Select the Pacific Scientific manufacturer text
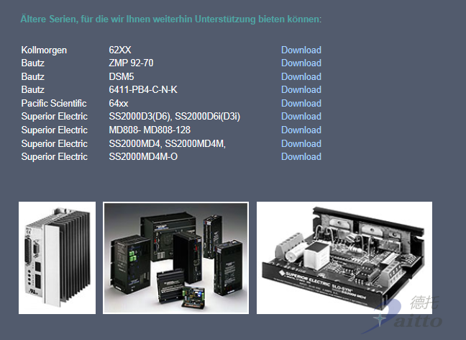 [x=54, y=104]
